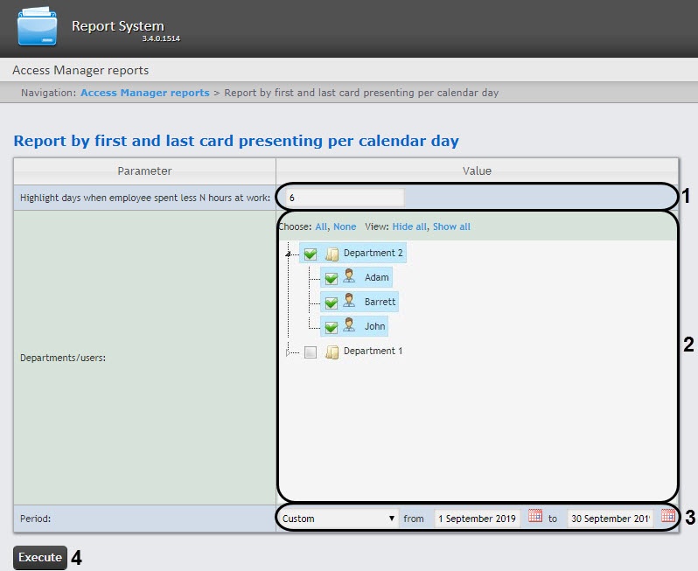Expand the Department 1 tree node
Screen dimensions: 698x571
point(288,352)
